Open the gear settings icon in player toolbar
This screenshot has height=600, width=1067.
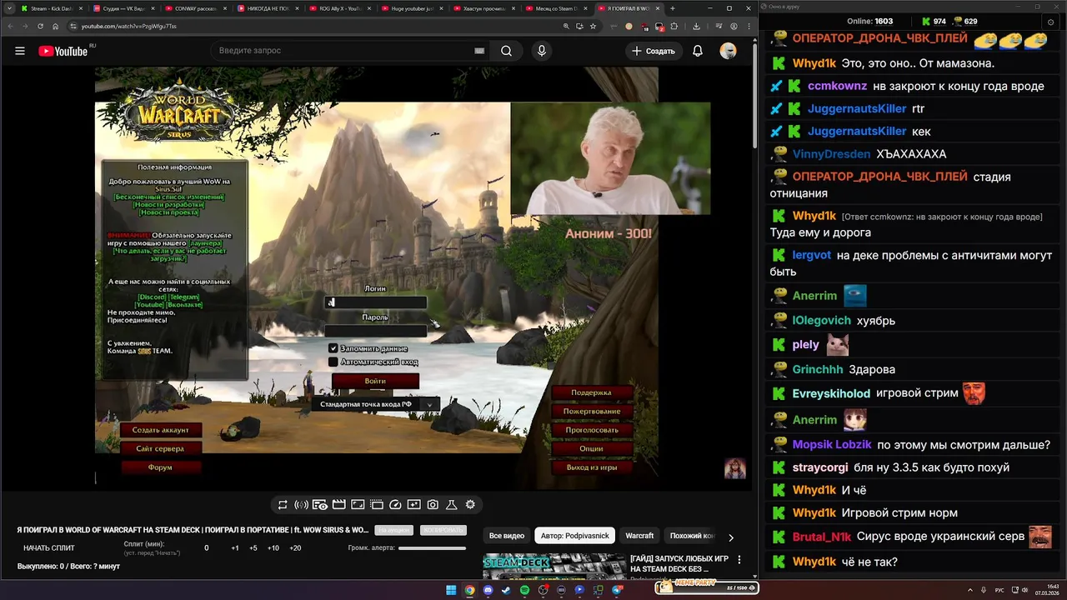tap(470, 504)
